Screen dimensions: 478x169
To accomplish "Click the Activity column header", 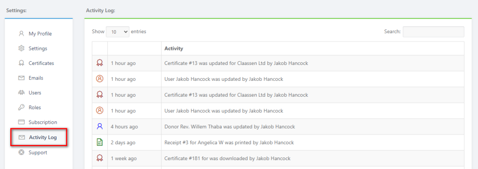I will pyautogui.click(x=174, y=49).
